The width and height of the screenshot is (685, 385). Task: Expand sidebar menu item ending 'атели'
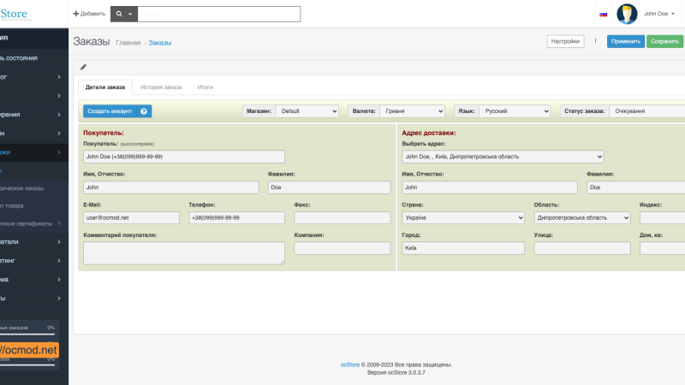pos(34,242)
